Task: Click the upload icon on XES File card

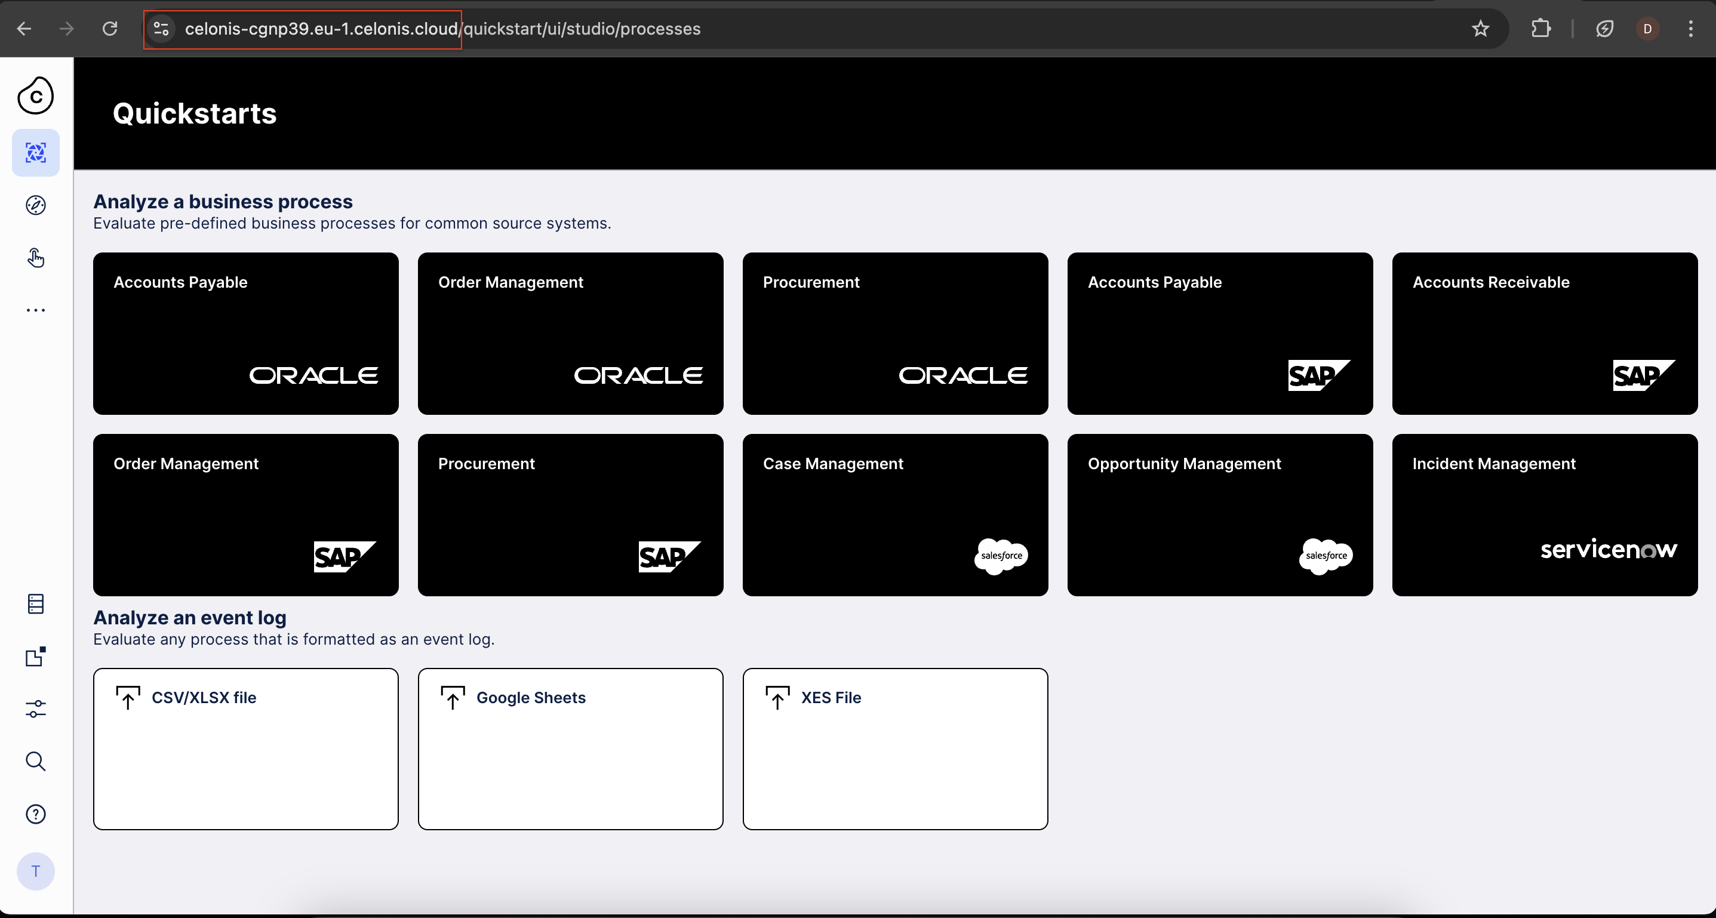Action: [x=777, y=698]
